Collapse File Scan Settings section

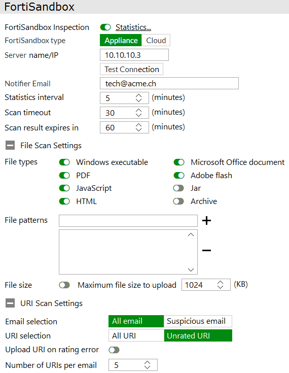pos(10,145)
